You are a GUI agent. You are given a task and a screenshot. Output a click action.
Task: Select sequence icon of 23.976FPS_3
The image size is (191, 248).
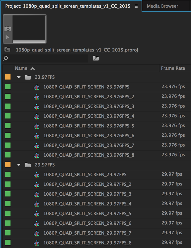click(x=36, y=107)
